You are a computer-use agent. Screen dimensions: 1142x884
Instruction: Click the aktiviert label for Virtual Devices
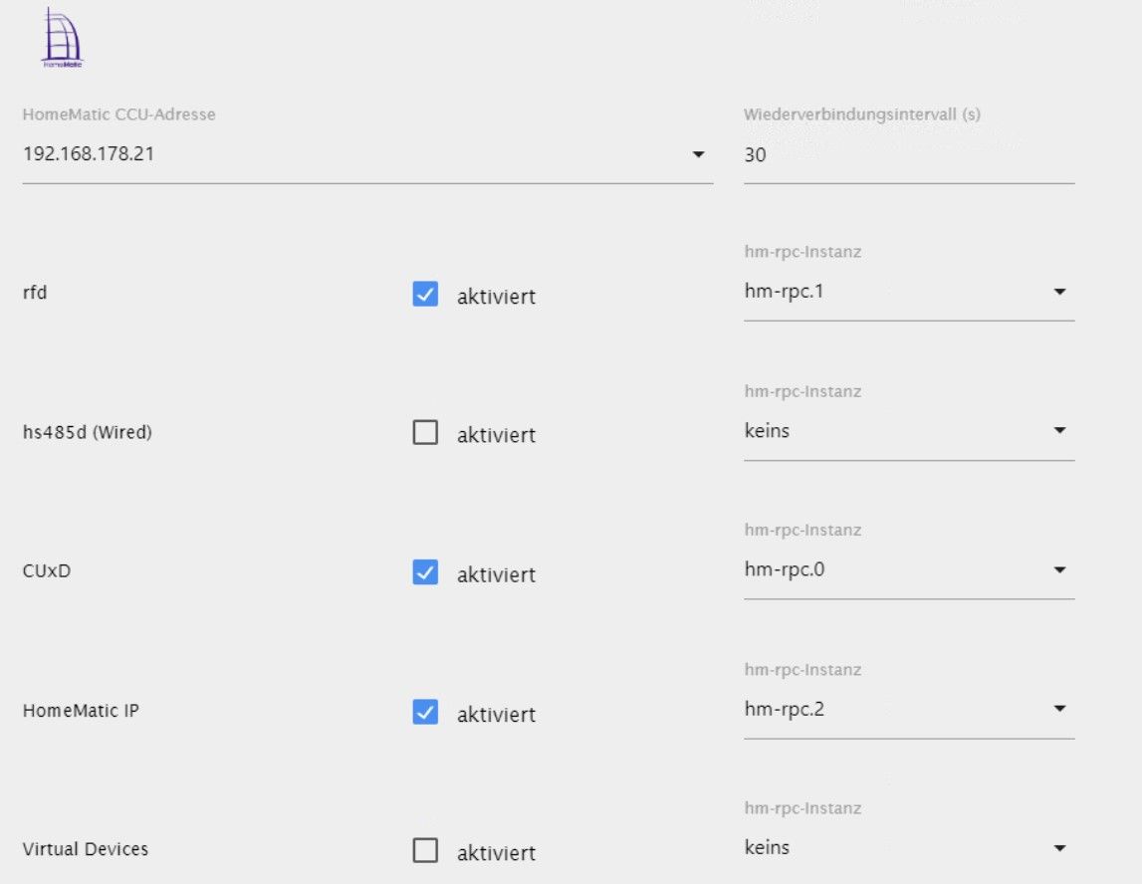[x=496, y=853]
